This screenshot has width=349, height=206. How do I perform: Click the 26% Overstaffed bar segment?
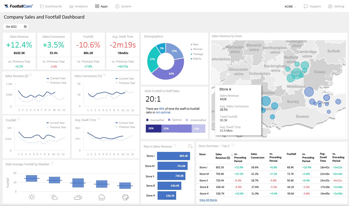tap(153, 128)
